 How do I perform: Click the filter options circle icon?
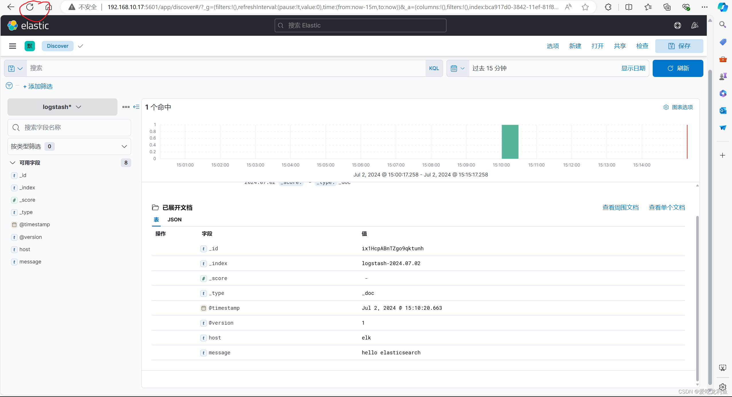click(9, 86)
